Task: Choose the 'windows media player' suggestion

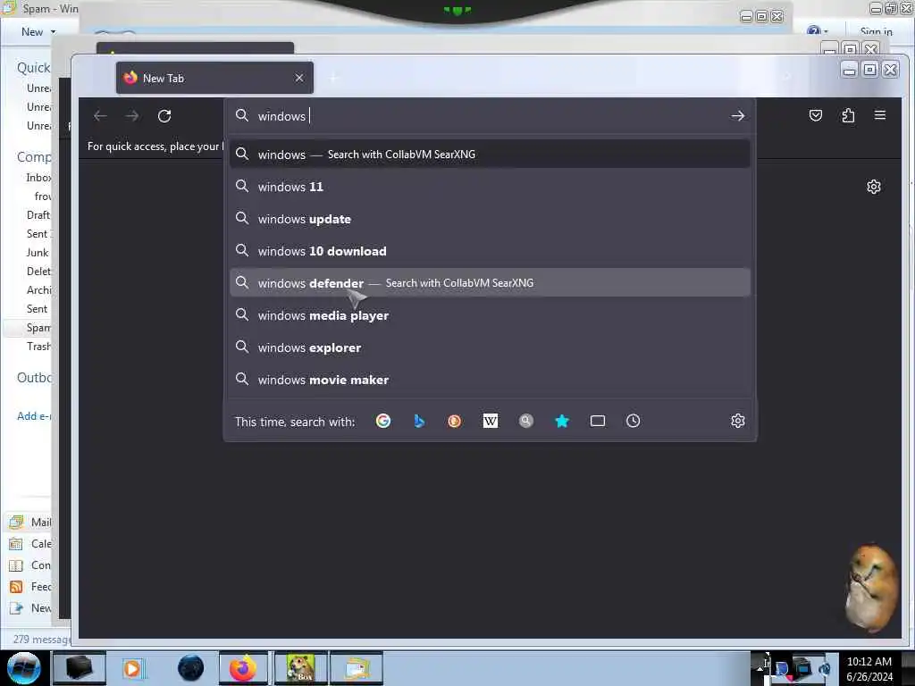Action: tap(490, 315)
